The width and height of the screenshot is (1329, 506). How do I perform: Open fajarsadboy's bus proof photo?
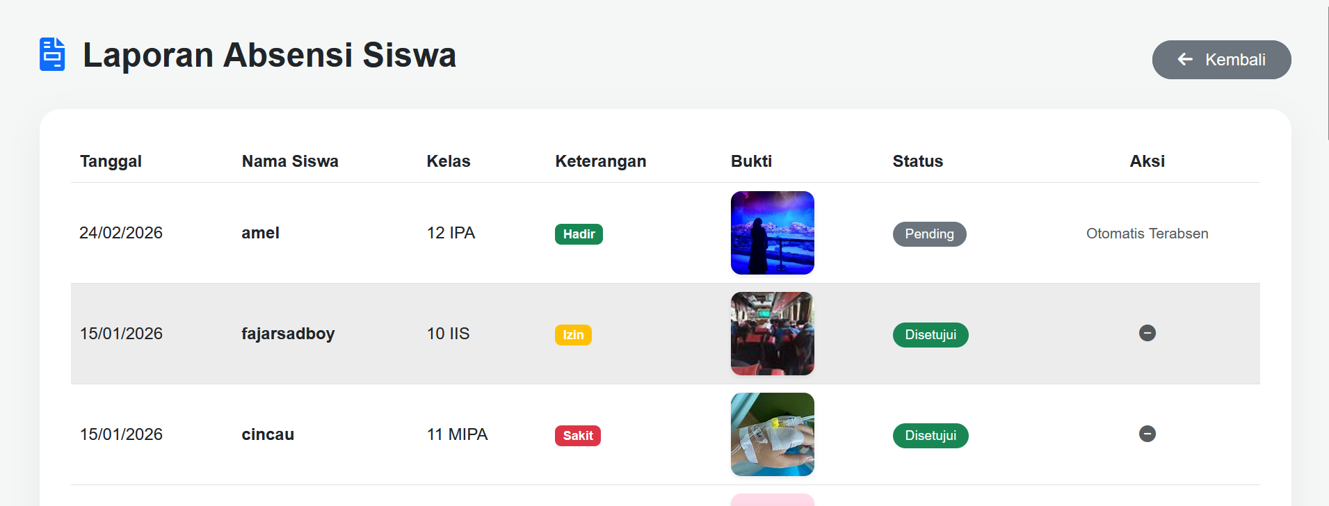tap(772, 334)
